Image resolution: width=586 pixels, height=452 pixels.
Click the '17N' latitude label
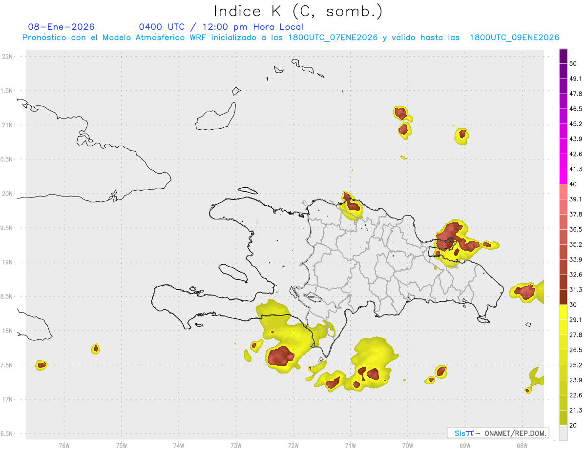click(8, 399)
